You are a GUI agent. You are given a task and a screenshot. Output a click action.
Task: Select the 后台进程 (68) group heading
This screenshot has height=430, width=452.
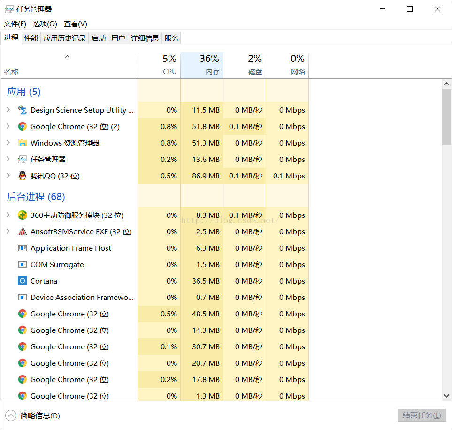pyautogui.click(x=36, y=197)
